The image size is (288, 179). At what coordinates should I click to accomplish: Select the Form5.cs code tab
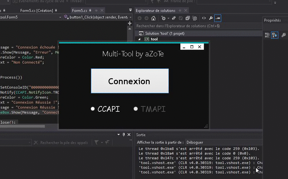click(x=80, y=10)
